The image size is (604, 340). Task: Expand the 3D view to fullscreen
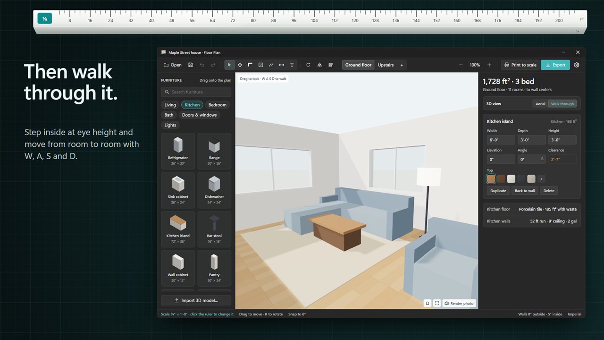point(437,303)
